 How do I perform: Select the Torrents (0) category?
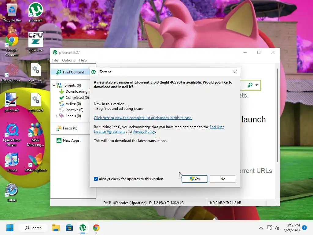tap(72, 85)
